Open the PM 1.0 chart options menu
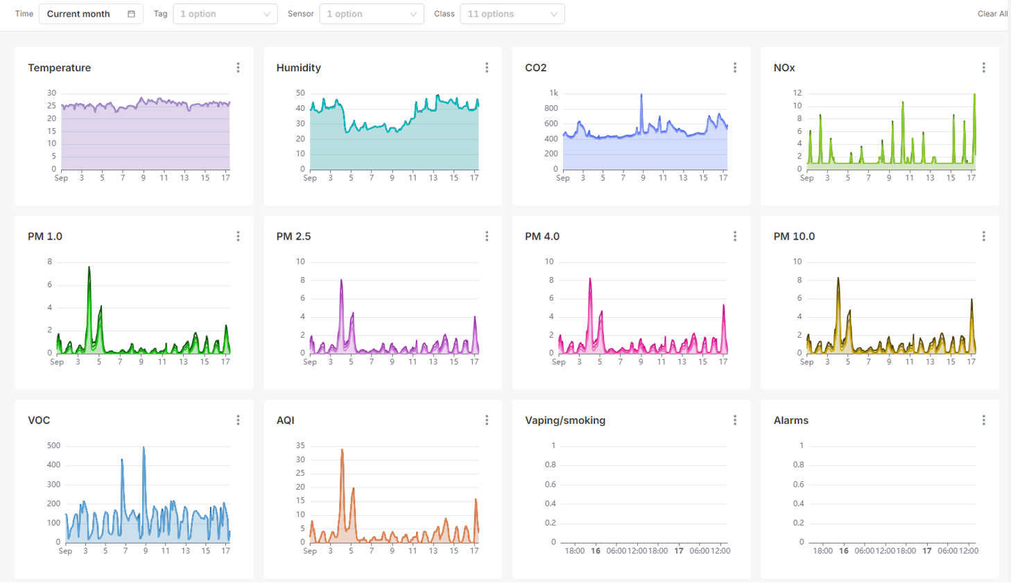Image resolution: width=1011 pixels, height=583 pixels. click(238, 237)
